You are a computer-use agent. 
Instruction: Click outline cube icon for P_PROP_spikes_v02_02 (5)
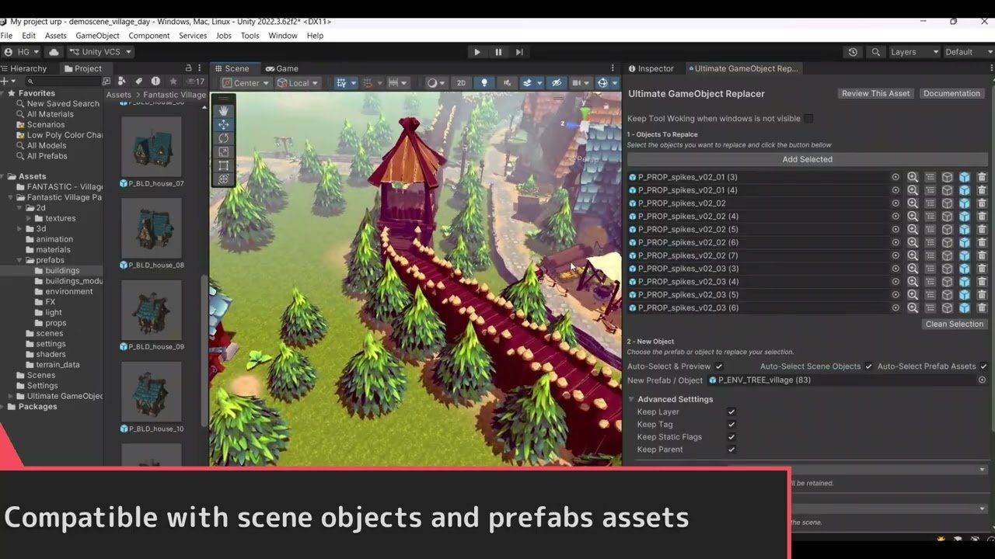coord(948,230)
